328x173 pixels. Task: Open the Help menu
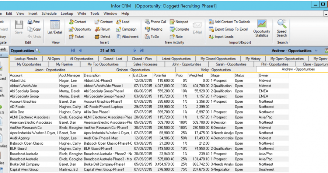click(x=125, y=14)
